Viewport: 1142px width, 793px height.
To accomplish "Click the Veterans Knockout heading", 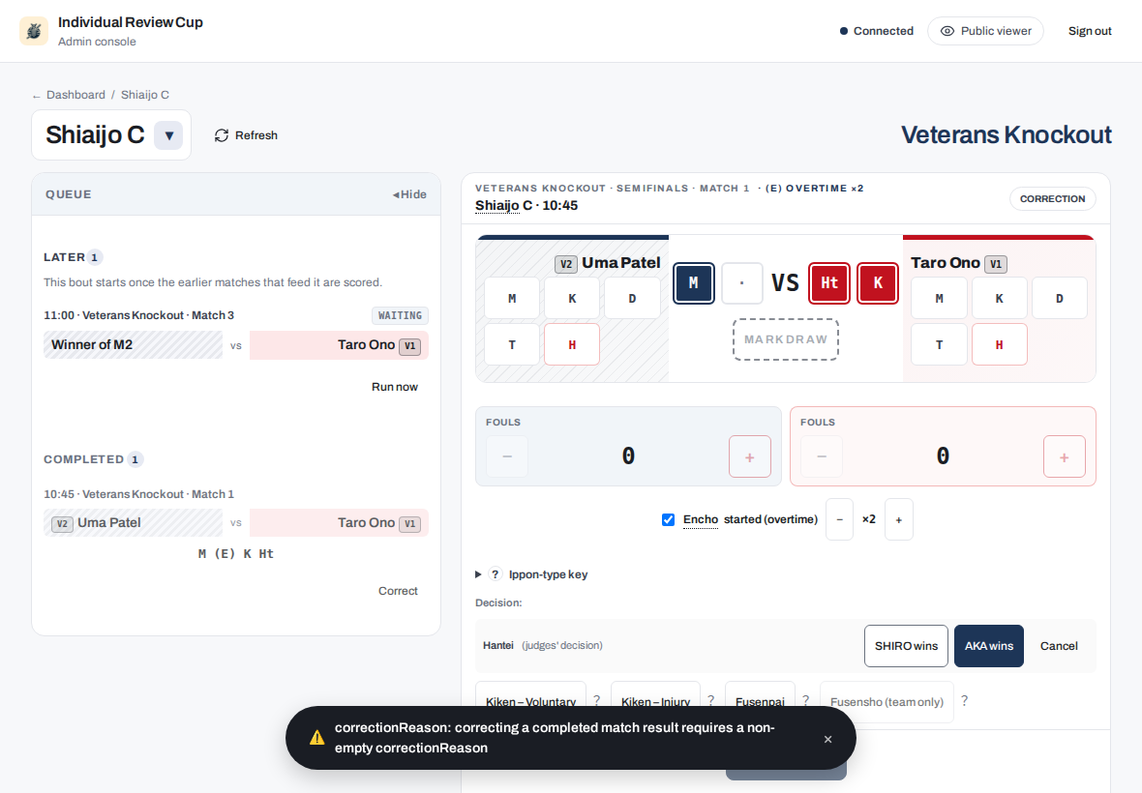I will [1006, 135].
